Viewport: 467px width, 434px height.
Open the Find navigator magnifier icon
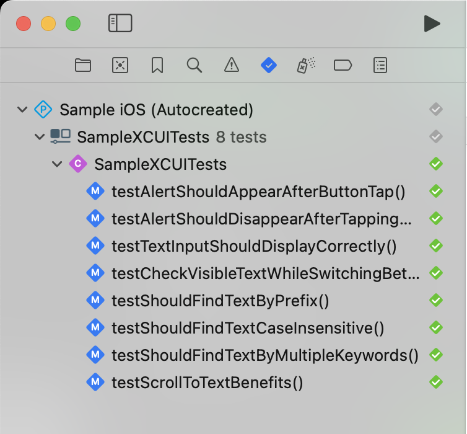coord(194,65)
